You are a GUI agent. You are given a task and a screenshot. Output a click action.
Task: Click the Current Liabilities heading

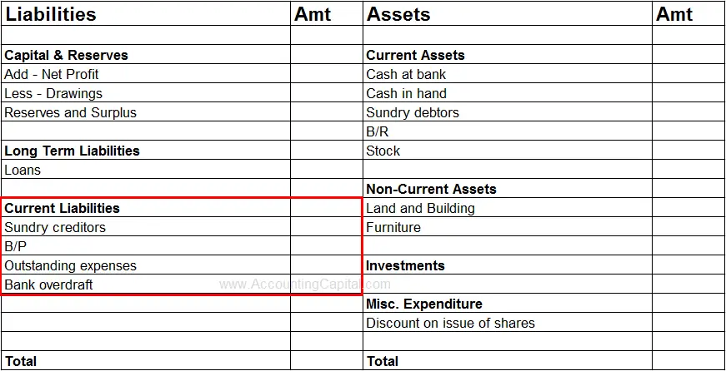(63, 208)
